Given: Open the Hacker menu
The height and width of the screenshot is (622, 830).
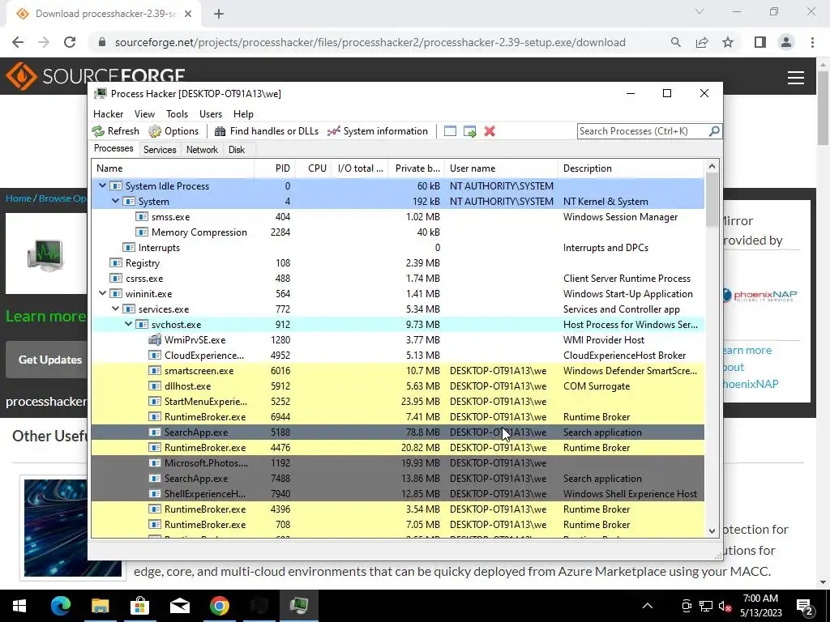Looking at the screenshot, I should (108, 114).
